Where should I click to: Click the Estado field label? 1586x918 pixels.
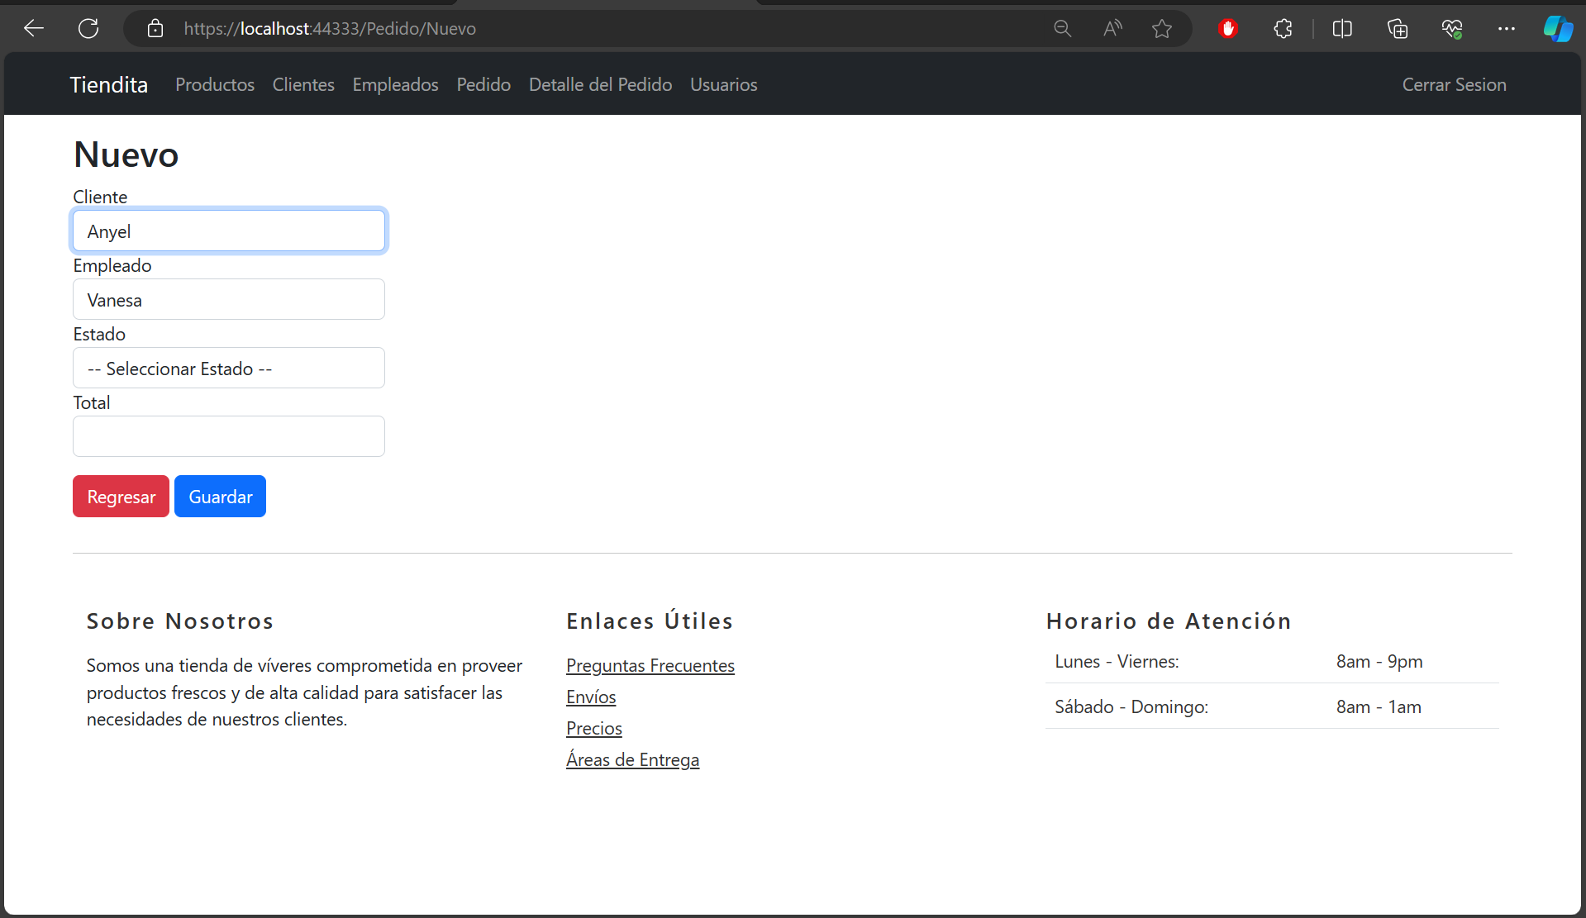click(x=99, y=334)
